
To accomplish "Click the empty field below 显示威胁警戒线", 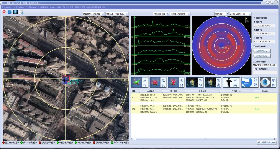I will pos(265,73).
